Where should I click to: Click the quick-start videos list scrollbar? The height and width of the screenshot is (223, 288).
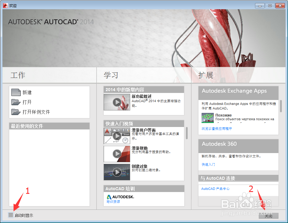pos(186,133)
